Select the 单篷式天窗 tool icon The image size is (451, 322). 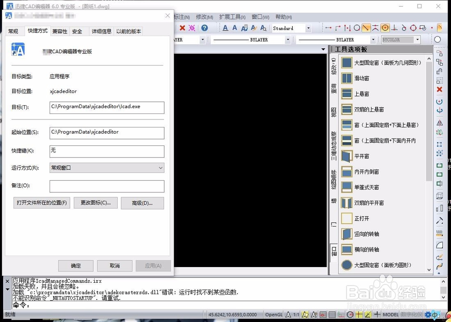(346, 187)
